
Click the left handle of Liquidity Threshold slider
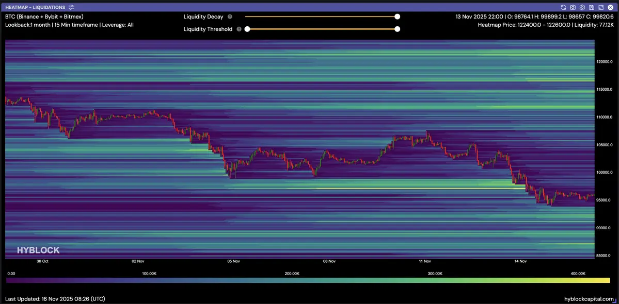pos(247,29)
